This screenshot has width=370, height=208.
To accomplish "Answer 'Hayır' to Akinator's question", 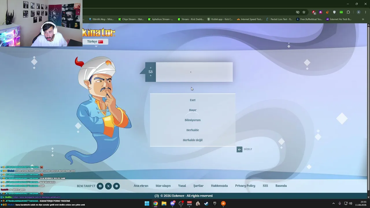I will 193,110.
